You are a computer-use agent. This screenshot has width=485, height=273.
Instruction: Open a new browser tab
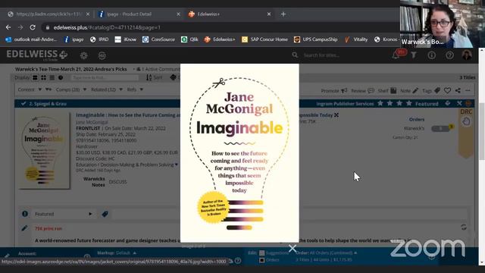coord(283,14)
